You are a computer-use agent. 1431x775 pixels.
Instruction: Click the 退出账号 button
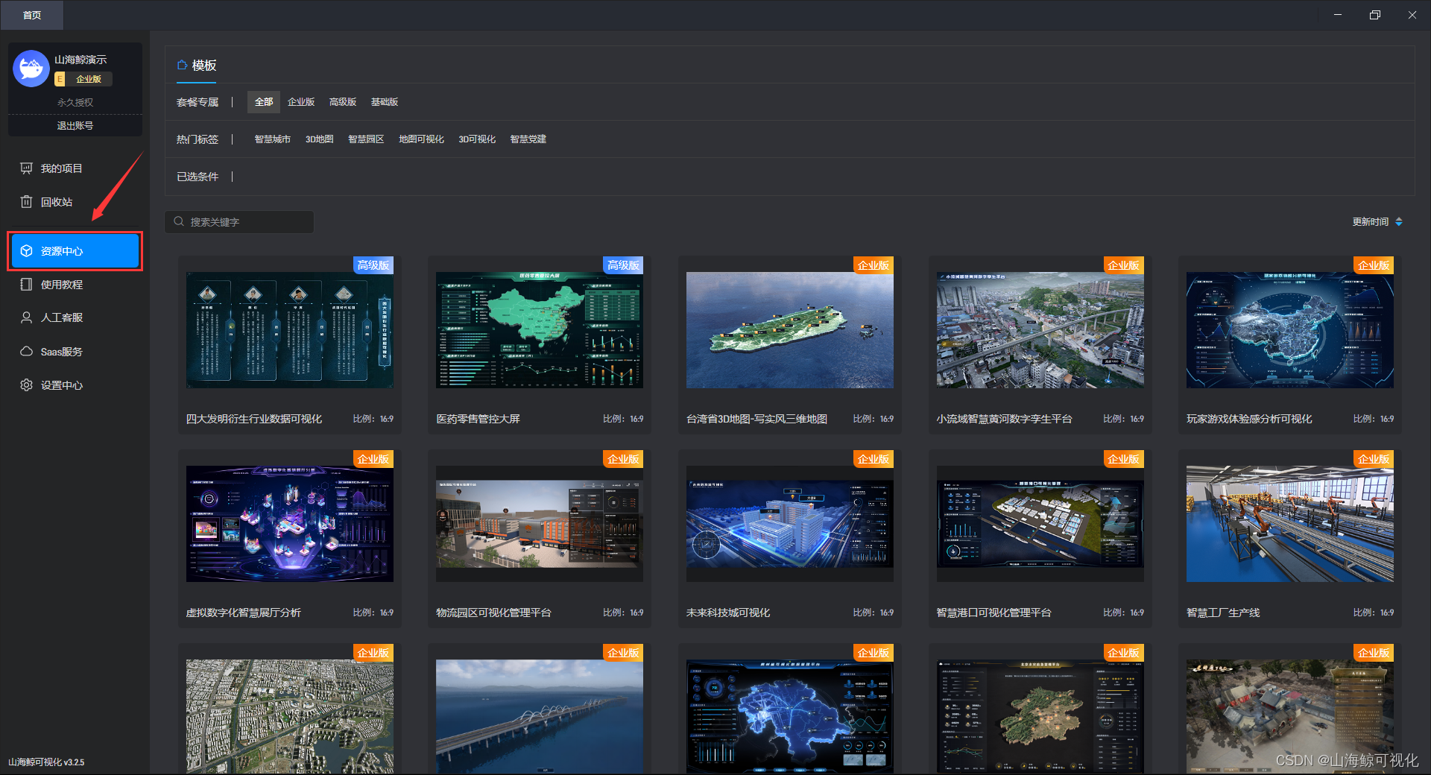[75, 126]
